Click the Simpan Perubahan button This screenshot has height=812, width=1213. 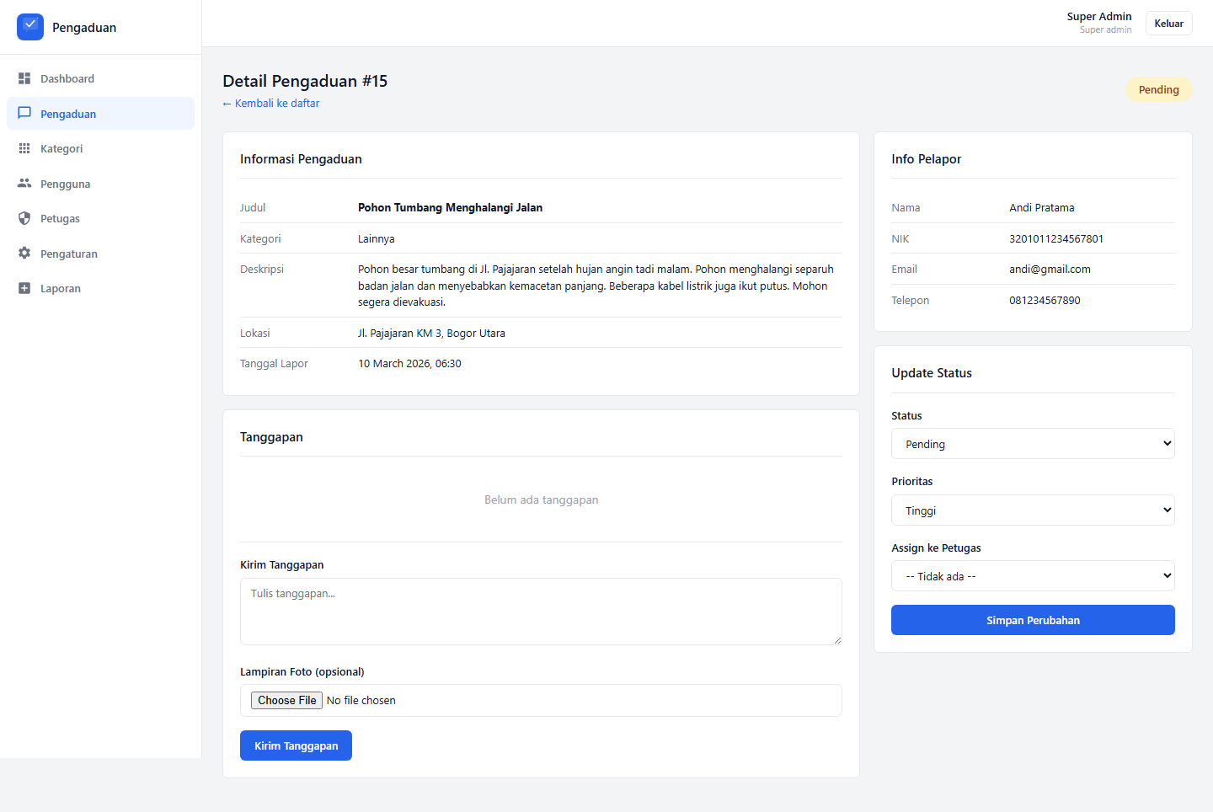[x=1033, y=620]
